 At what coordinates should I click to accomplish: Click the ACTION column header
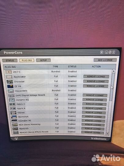(x=96, y=67)
